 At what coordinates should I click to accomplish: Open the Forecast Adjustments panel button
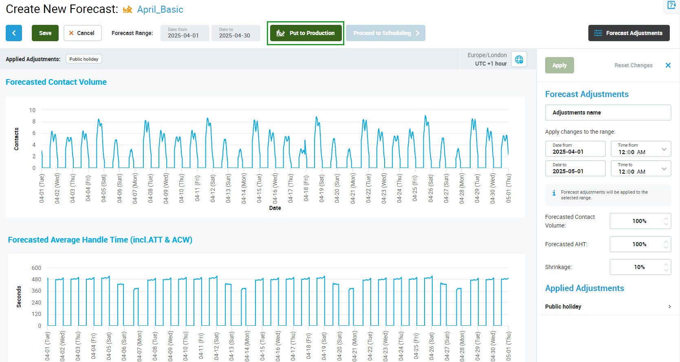click(629, 33)
